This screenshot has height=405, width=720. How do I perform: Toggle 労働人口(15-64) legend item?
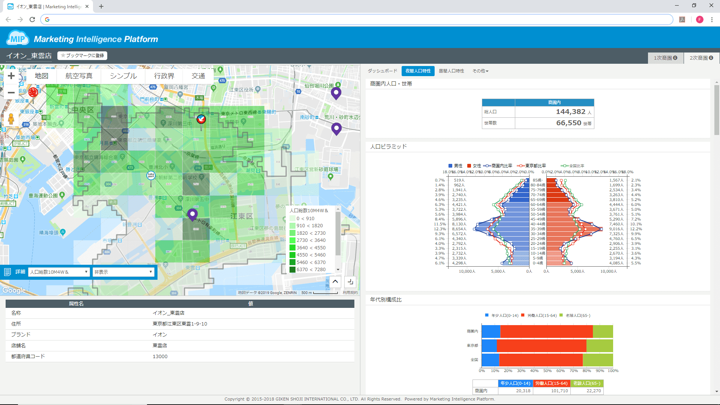click(x=539, y=315)
